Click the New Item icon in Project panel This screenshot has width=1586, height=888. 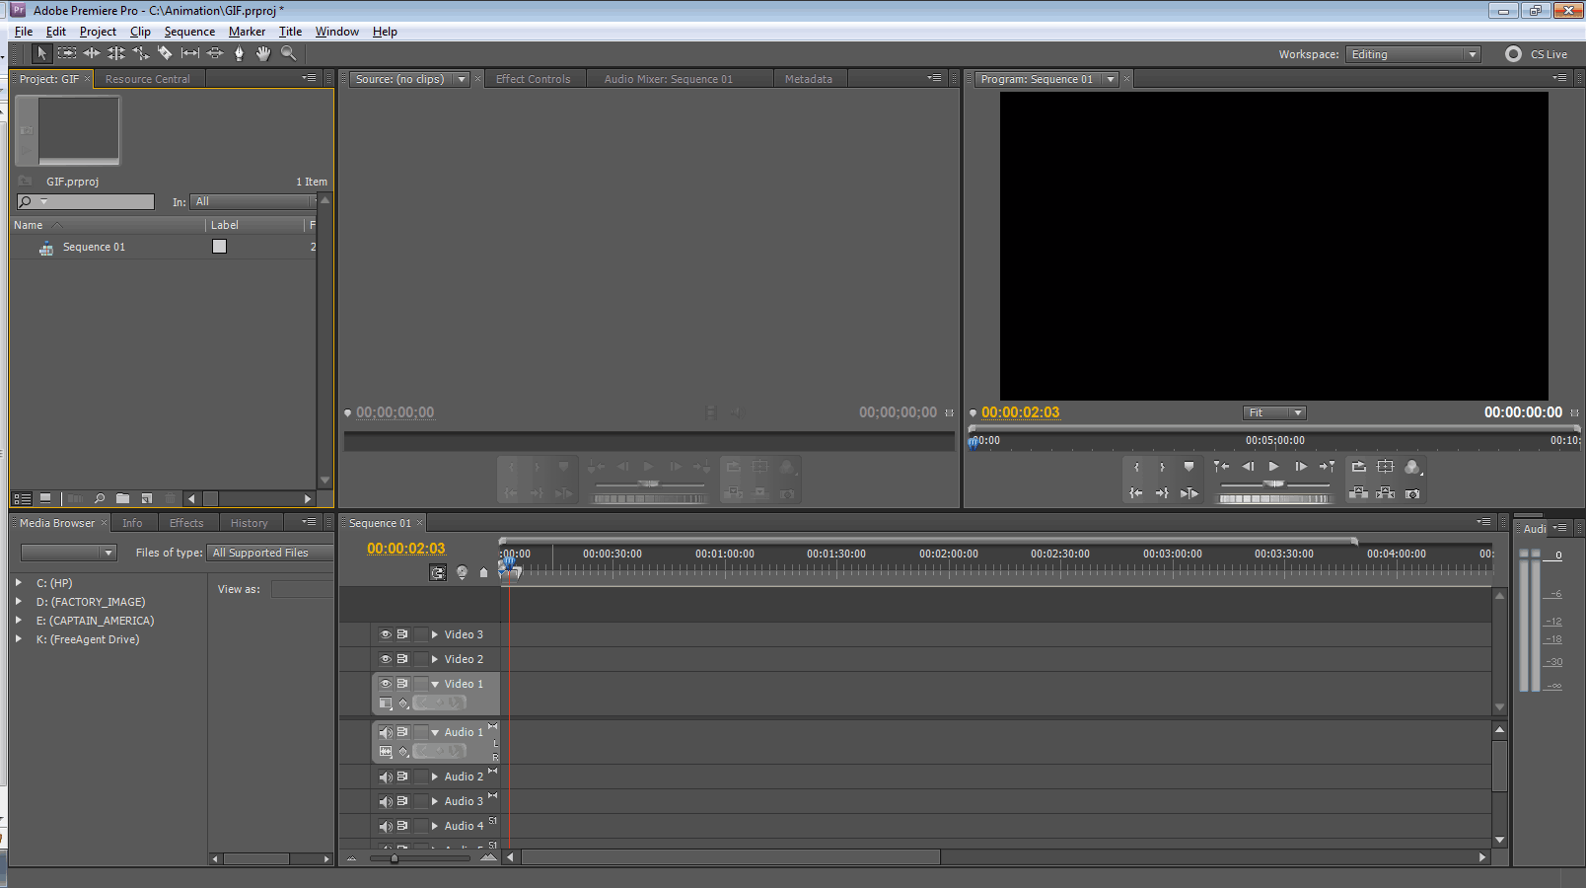[x=147, y=499]
